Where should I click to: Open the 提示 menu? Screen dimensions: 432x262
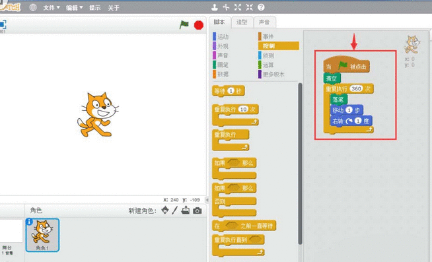pyautogui.click(x=94, y=8)
